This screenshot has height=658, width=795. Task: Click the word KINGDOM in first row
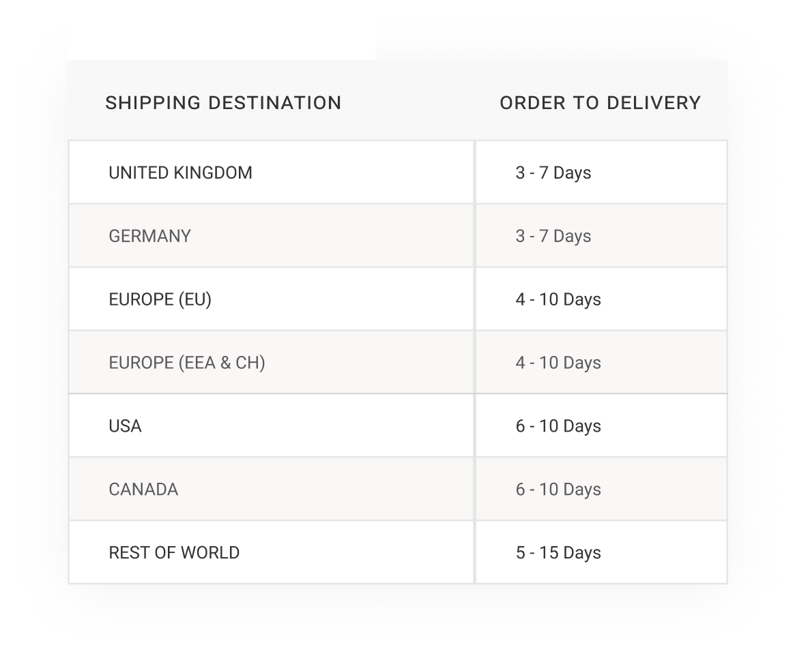point(212,173)
